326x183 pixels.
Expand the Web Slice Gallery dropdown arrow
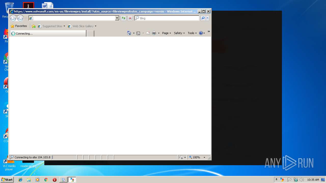coord(96,26)
